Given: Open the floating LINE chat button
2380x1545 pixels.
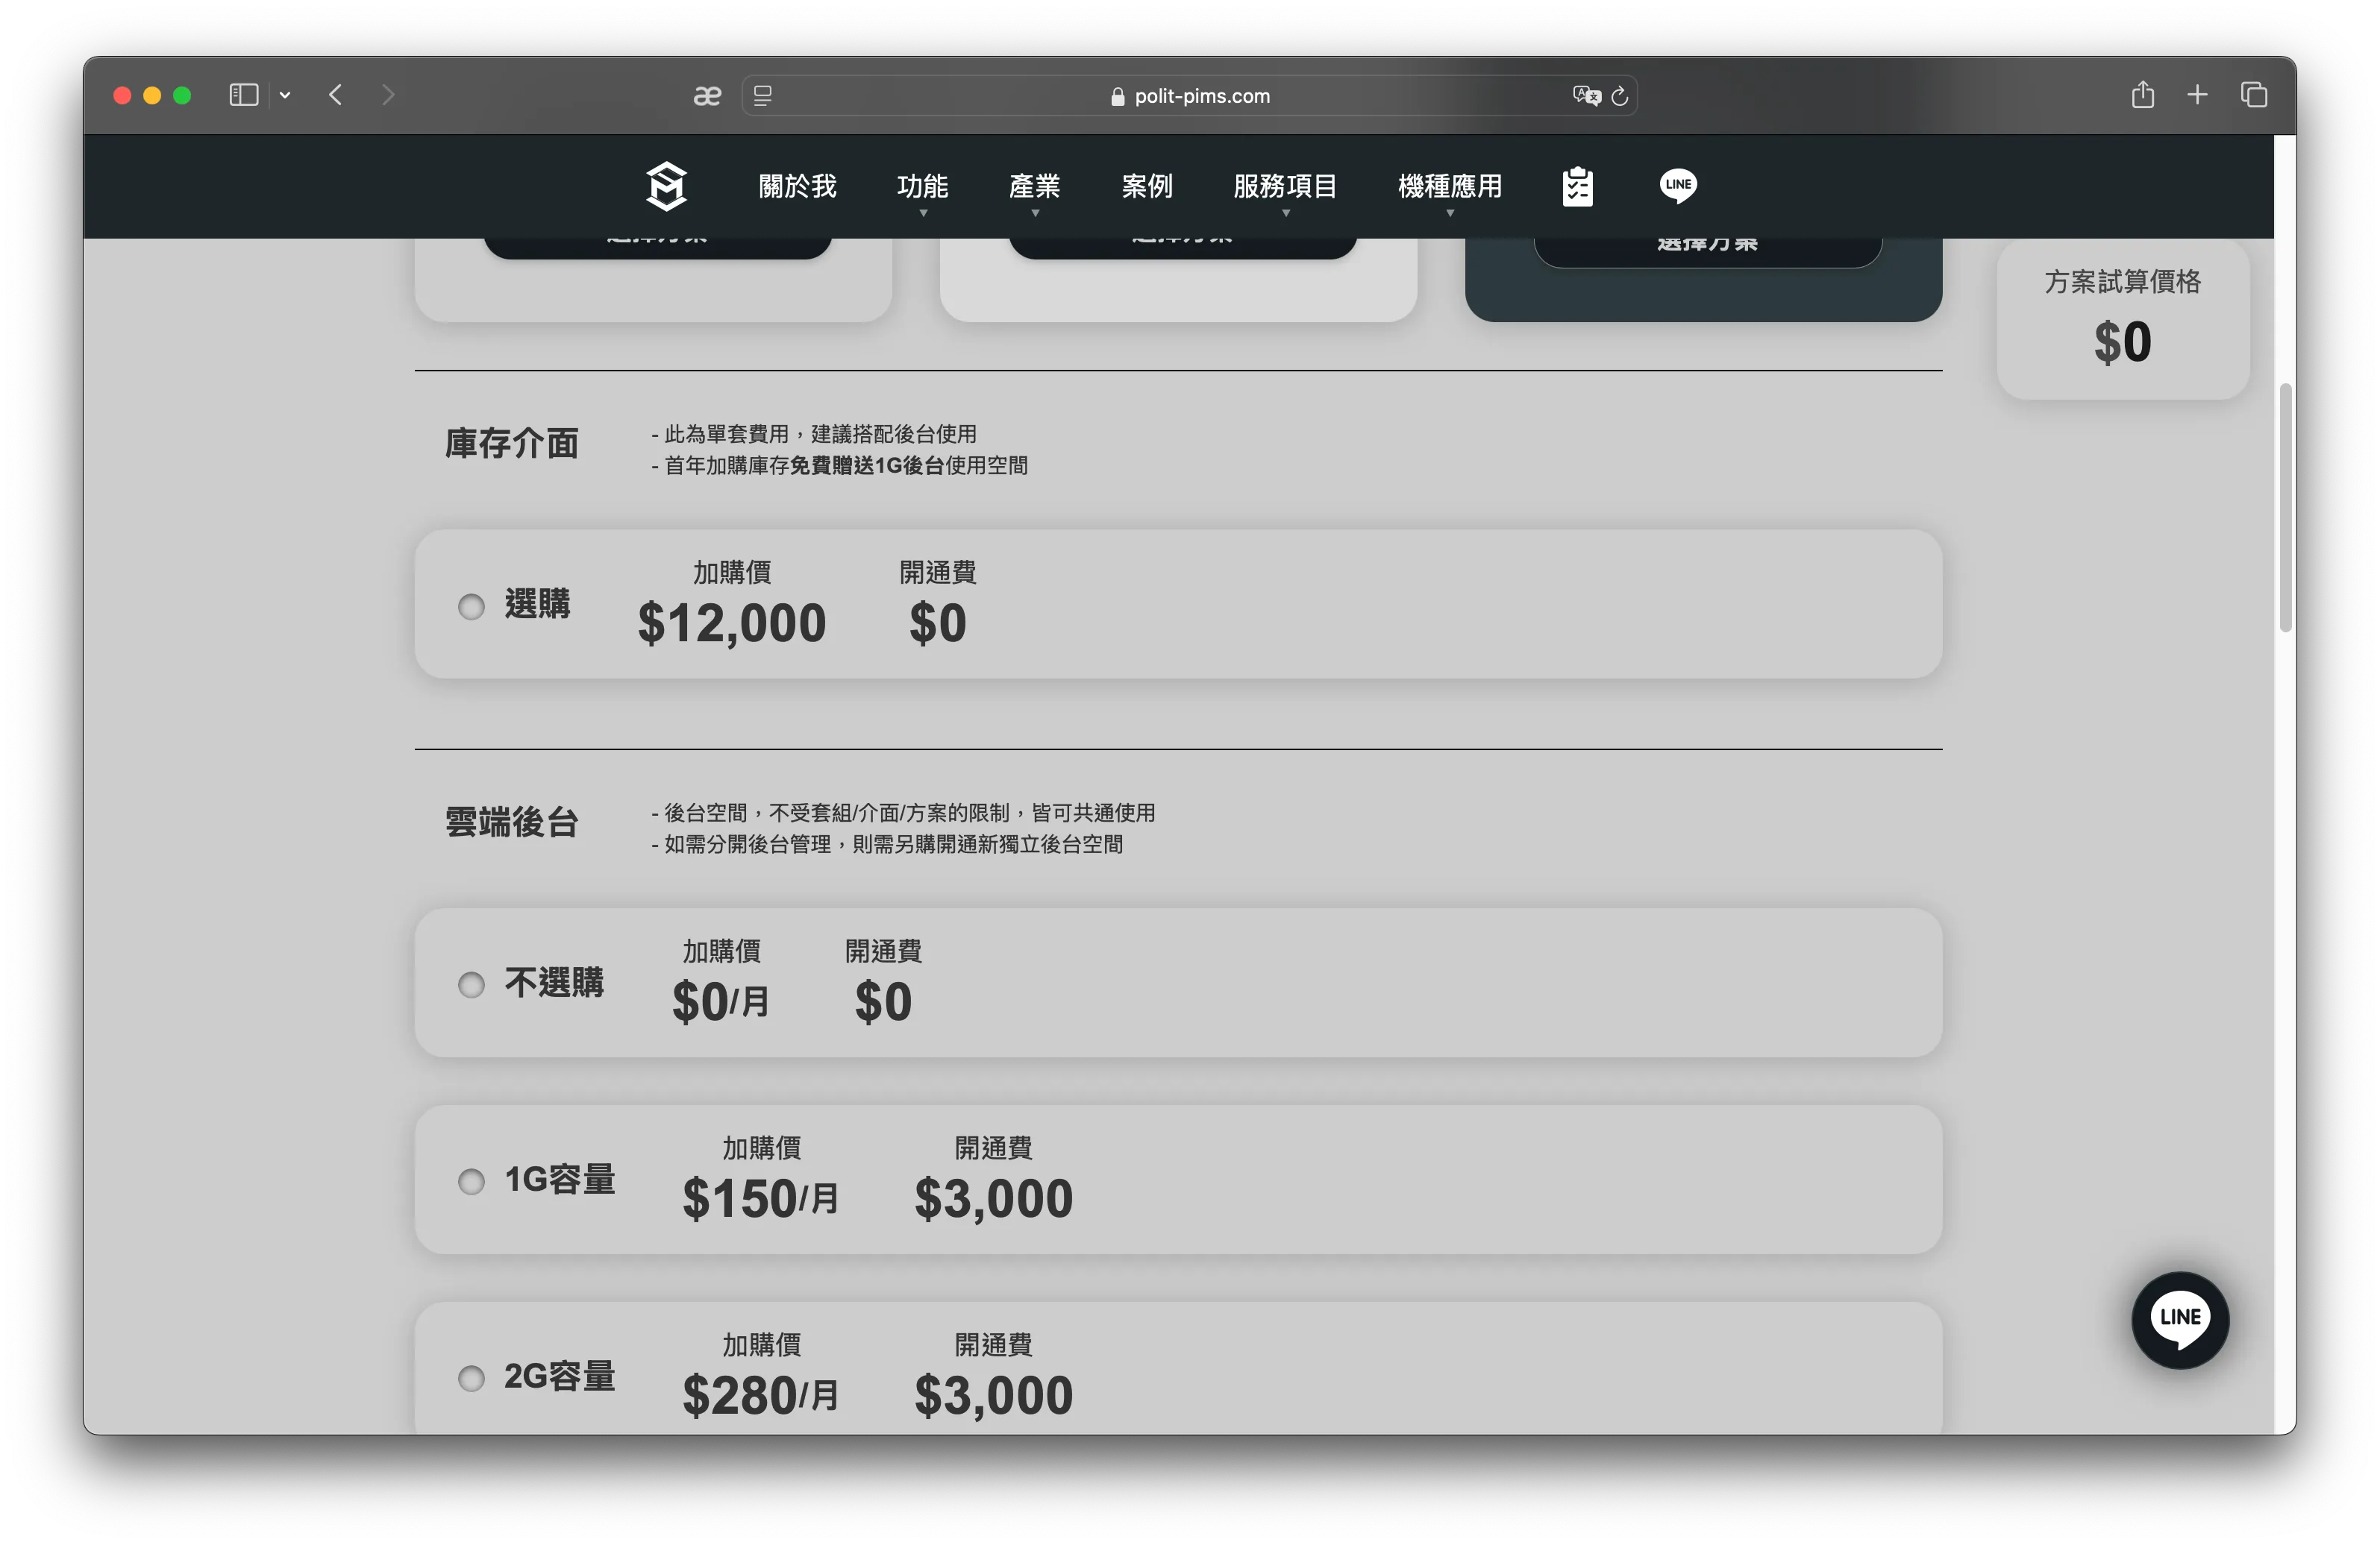Looking at the screenshot, I should click(2179, 1319).
